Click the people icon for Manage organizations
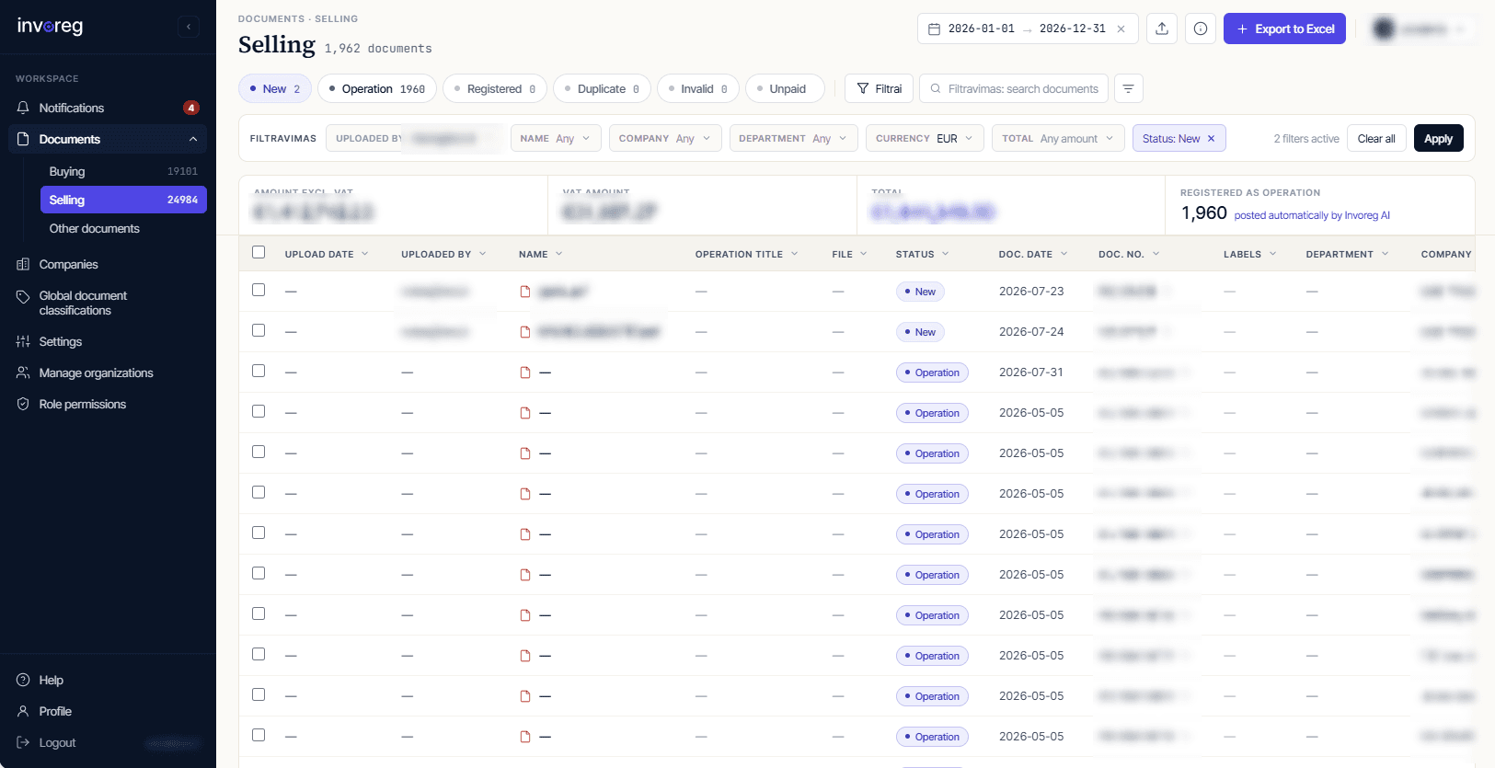This screenshot has width=1495, height=768. [x=23, y=373]
